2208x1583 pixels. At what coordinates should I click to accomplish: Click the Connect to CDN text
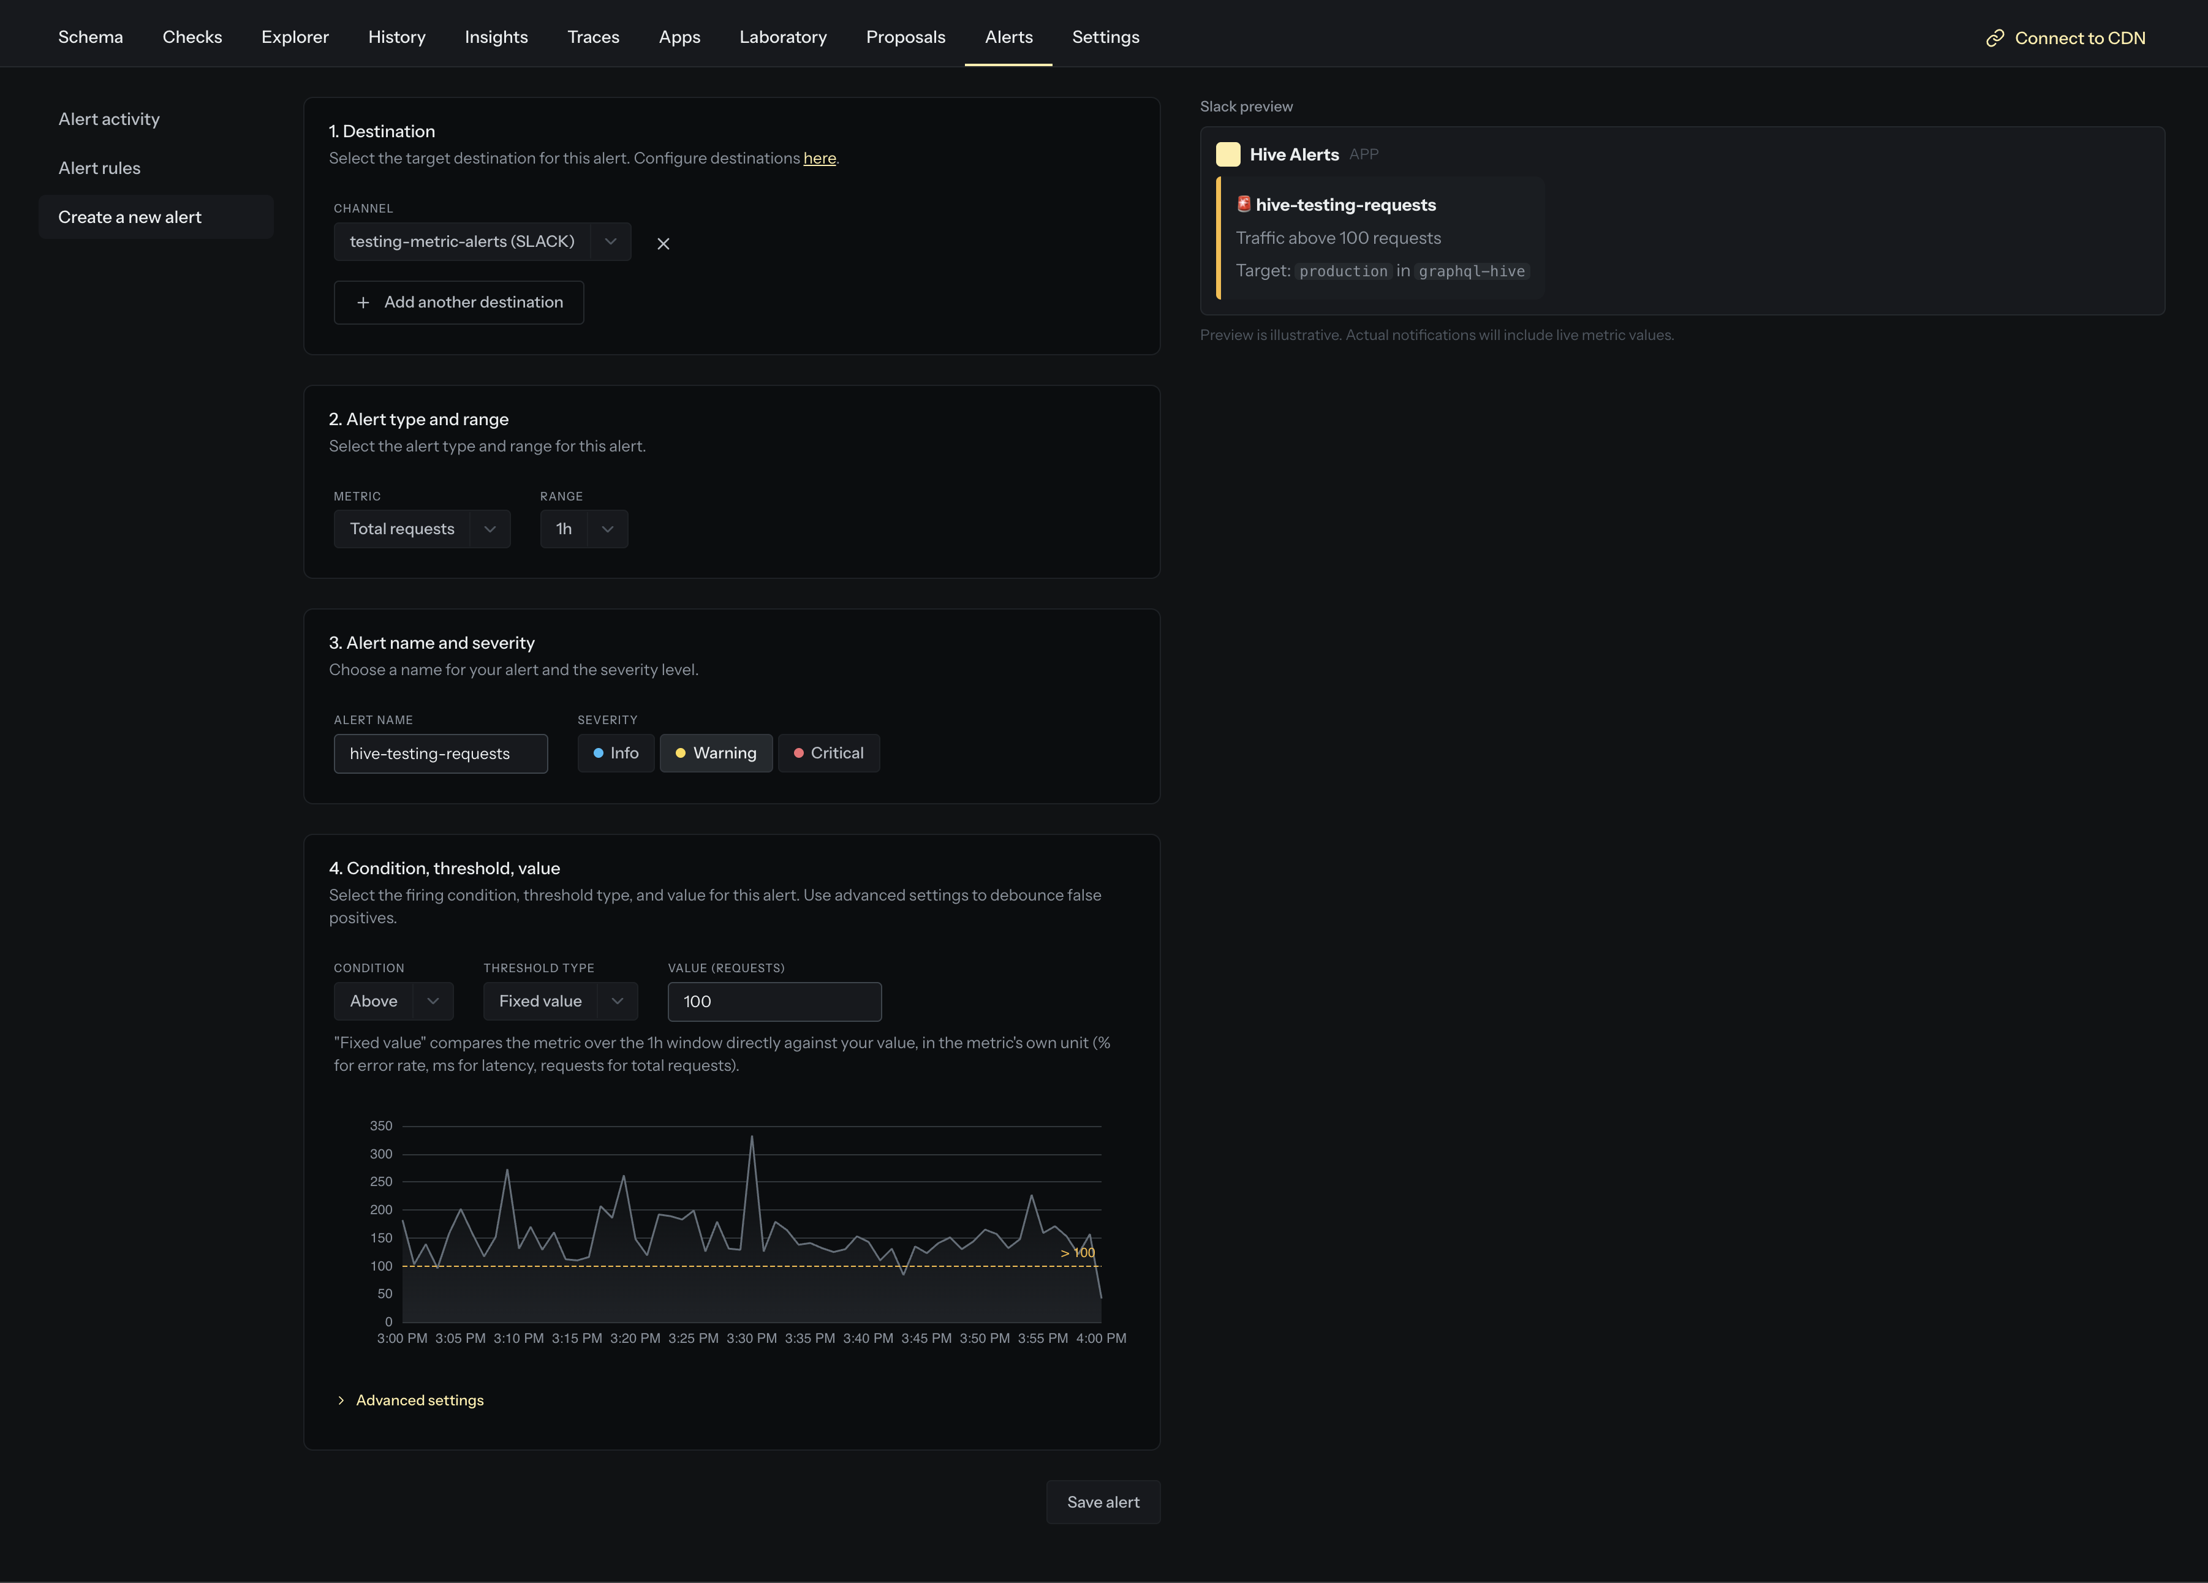(x=2079, y=38)
